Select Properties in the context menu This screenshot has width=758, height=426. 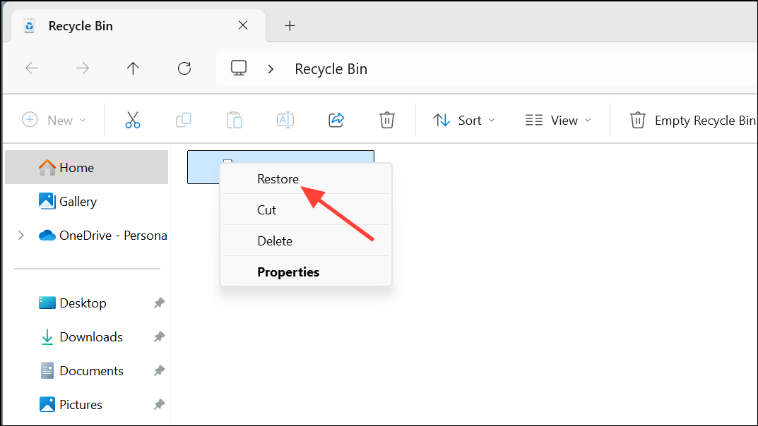pos(288,272)
